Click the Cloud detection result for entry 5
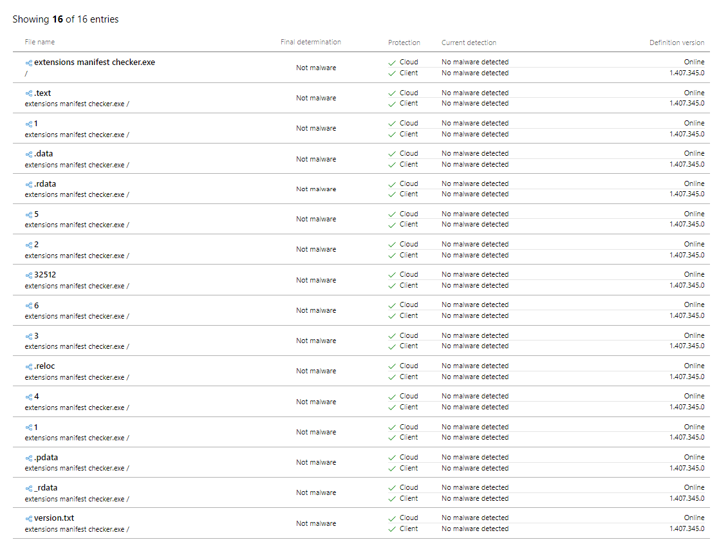Image resolution: width=728 pixels, height=551 pixels. [x=475, y=214]
